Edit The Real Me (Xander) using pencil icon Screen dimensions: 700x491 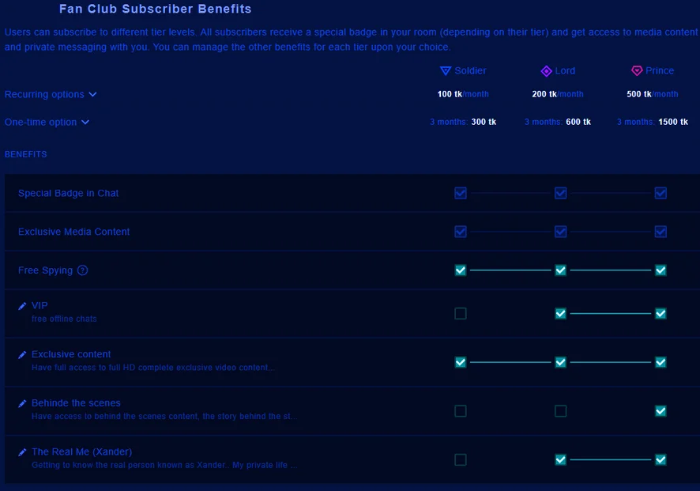pyautogui.click(x=22, y=452)
